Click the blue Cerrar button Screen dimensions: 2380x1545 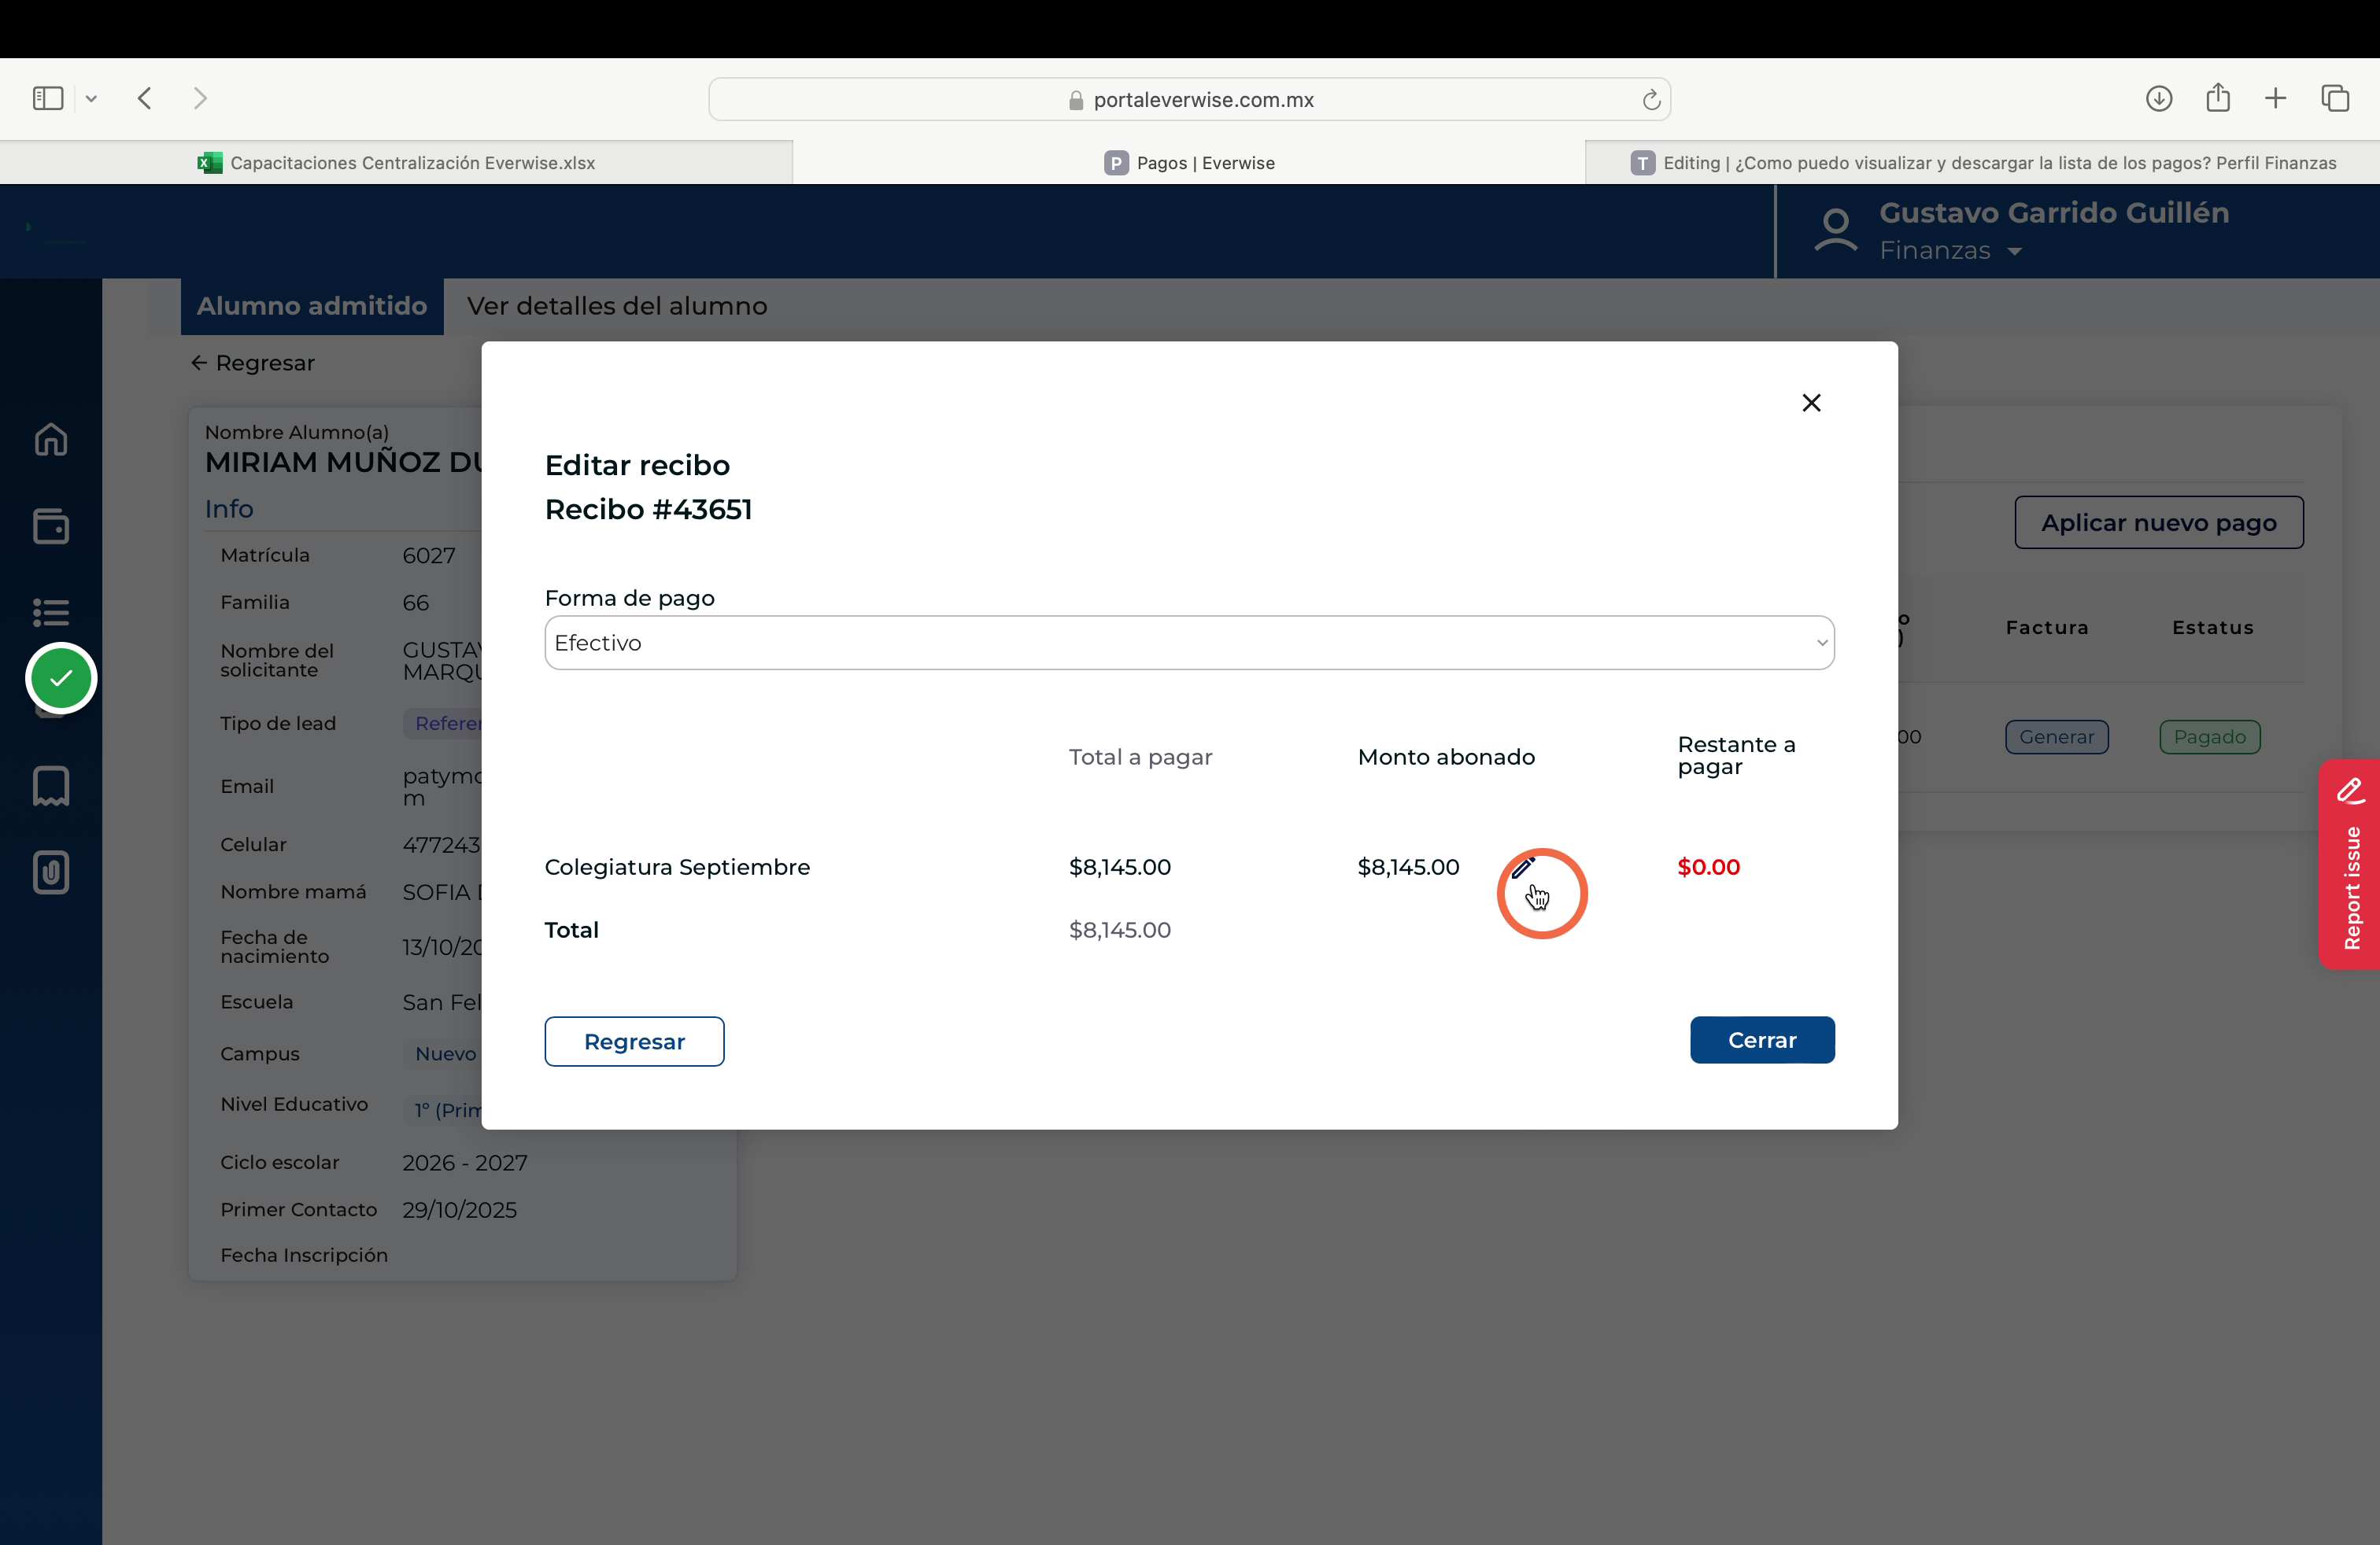(x=1762, y=1040)
